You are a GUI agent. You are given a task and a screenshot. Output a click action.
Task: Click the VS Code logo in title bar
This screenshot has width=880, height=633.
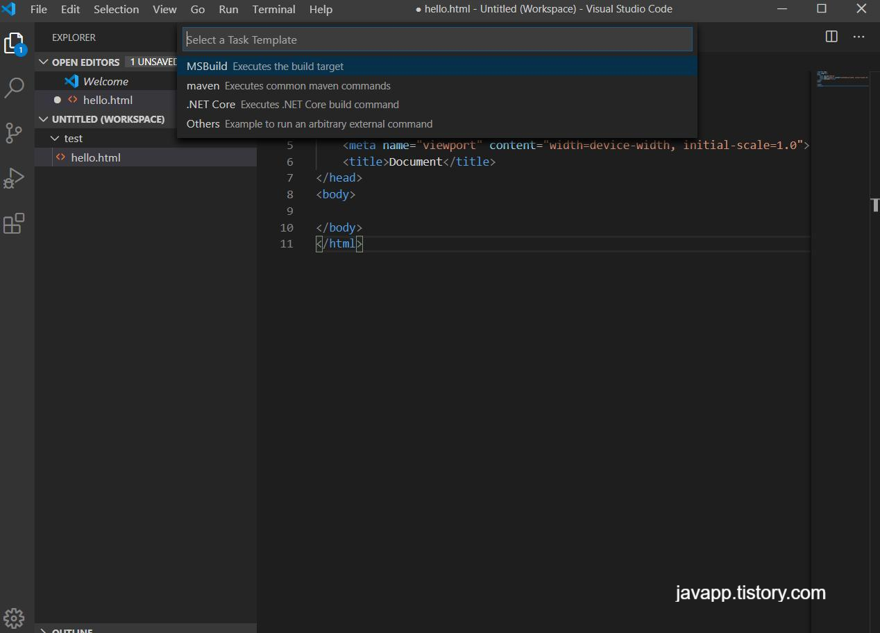point(9,9)
